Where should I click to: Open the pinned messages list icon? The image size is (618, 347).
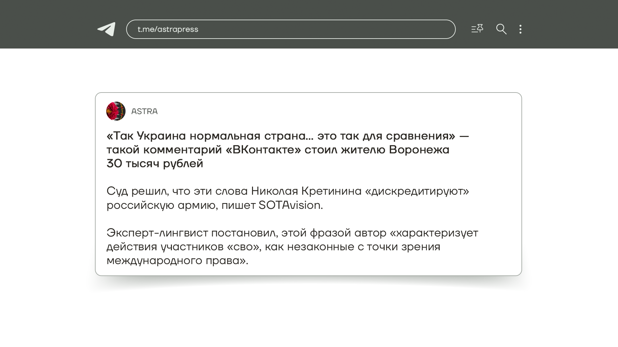pyautogui.click(x=477, y=29)
